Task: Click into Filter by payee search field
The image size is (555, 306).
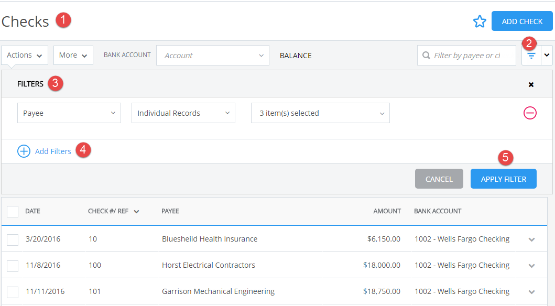Action: pyautogui.click(x=466, y=56)
